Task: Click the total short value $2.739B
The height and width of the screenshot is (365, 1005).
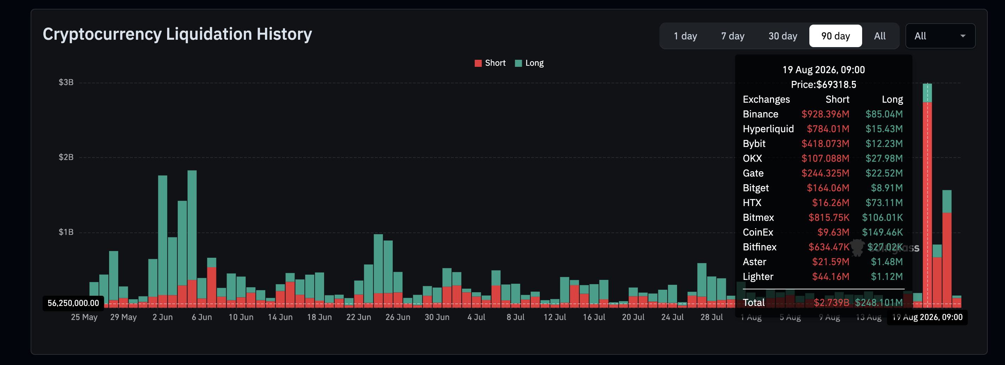Action: coord(832,303)
